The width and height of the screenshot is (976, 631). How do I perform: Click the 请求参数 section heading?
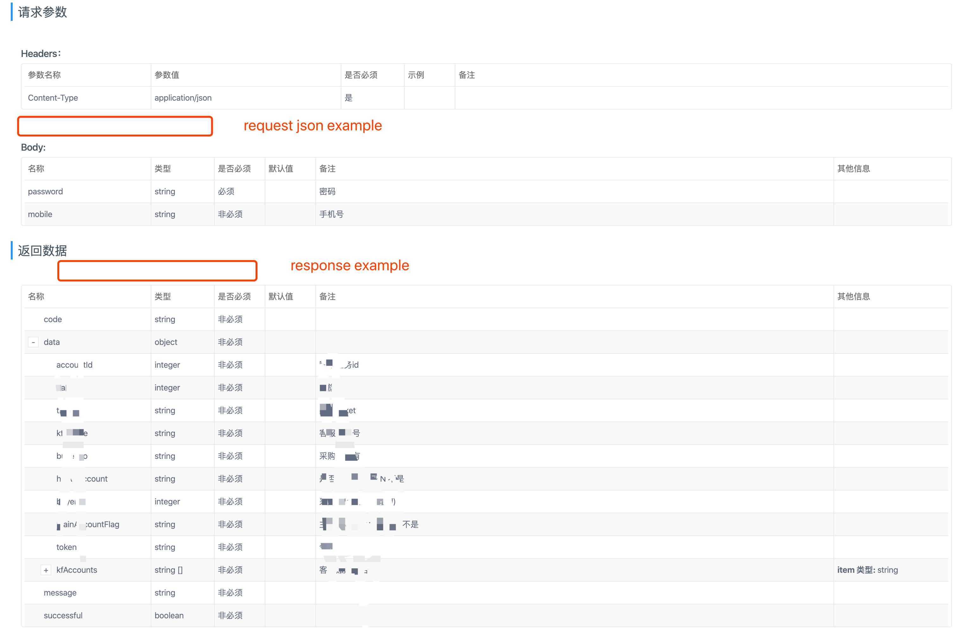coord(42,12)
